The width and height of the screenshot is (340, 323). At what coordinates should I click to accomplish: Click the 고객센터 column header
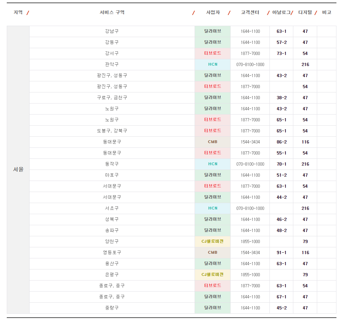250,12
